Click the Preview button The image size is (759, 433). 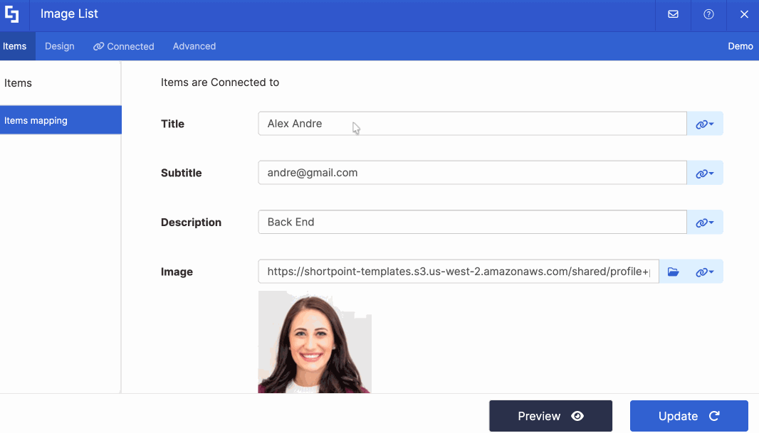(550, 416)
